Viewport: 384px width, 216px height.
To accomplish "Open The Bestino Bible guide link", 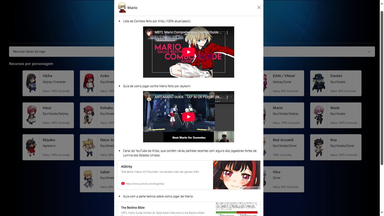I will 133,207.
